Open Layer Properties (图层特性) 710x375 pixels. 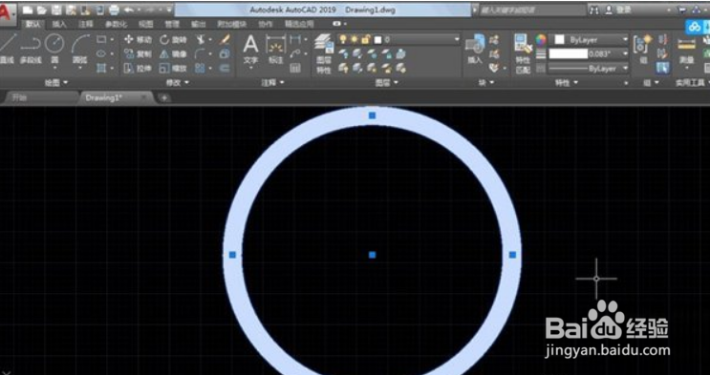coord(324,53)
